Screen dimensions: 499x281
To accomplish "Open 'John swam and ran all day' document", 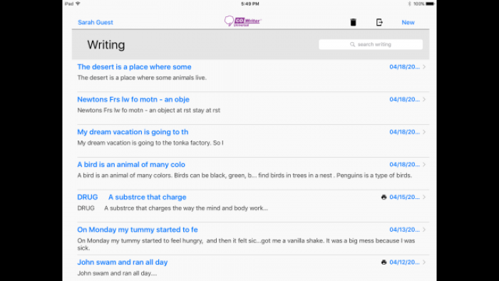I will pyautogui.click(x=123, y=262).
